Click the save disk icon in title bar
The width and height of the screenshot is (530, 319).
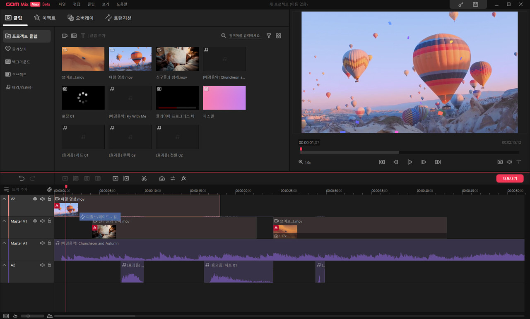[x=475, y=4]
